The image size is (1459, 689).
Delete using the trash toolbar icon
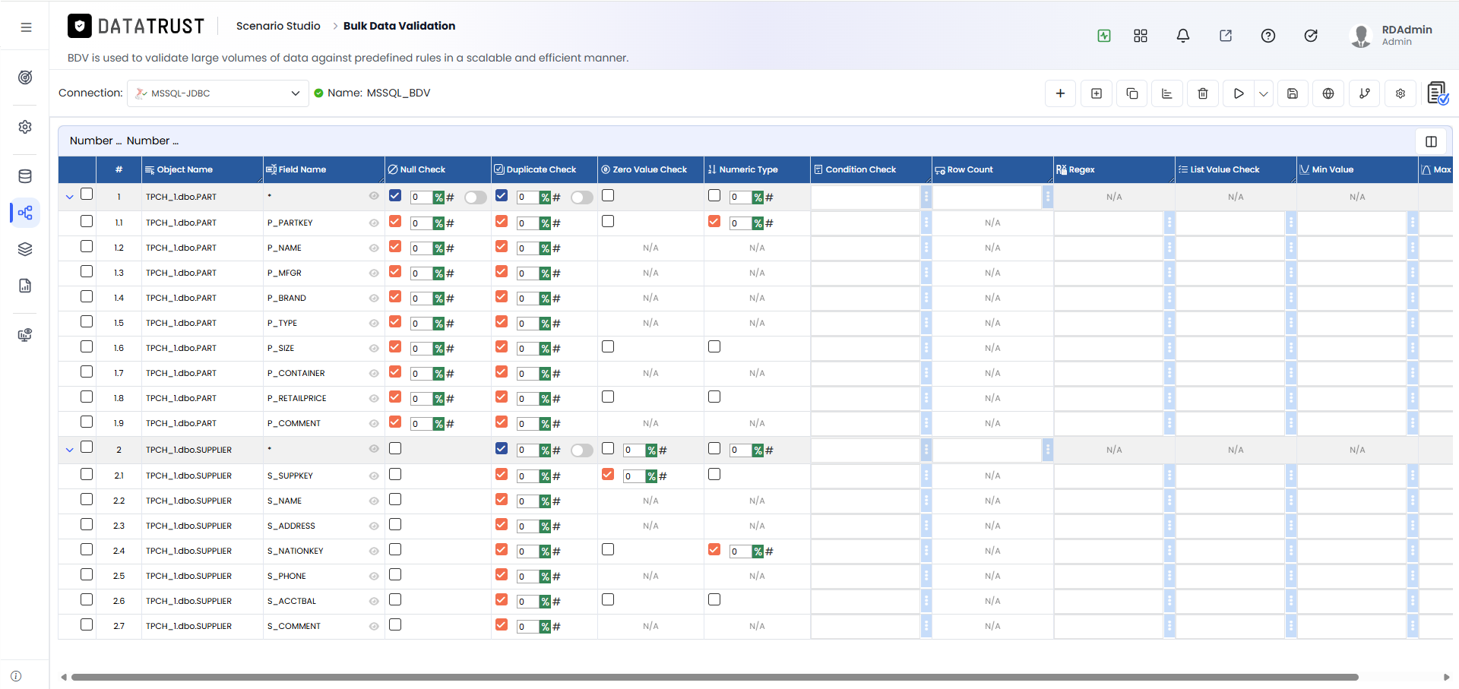coord(1203,93)
